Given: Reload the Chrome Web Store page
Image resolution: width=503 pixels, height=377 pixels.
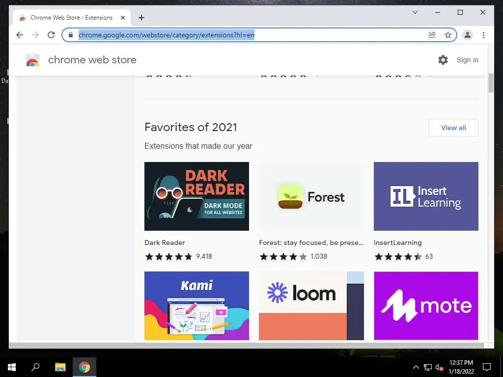Looking at the screenshot, I should pyautogui.click(x=51, y=35).
